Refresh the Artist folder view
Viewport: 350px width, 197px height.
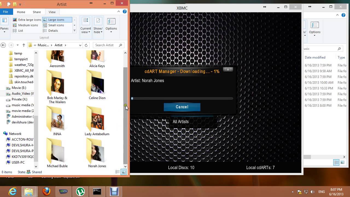point(86,45)
